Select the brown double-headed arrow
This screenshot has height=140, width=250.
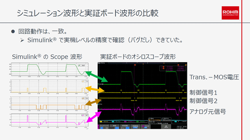tap(93, 102)
